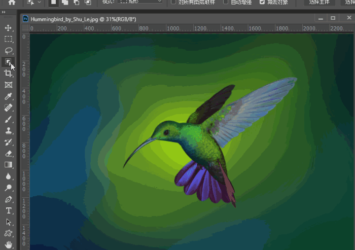
Task: Select the Brush tool
Action: pos(8,120)
